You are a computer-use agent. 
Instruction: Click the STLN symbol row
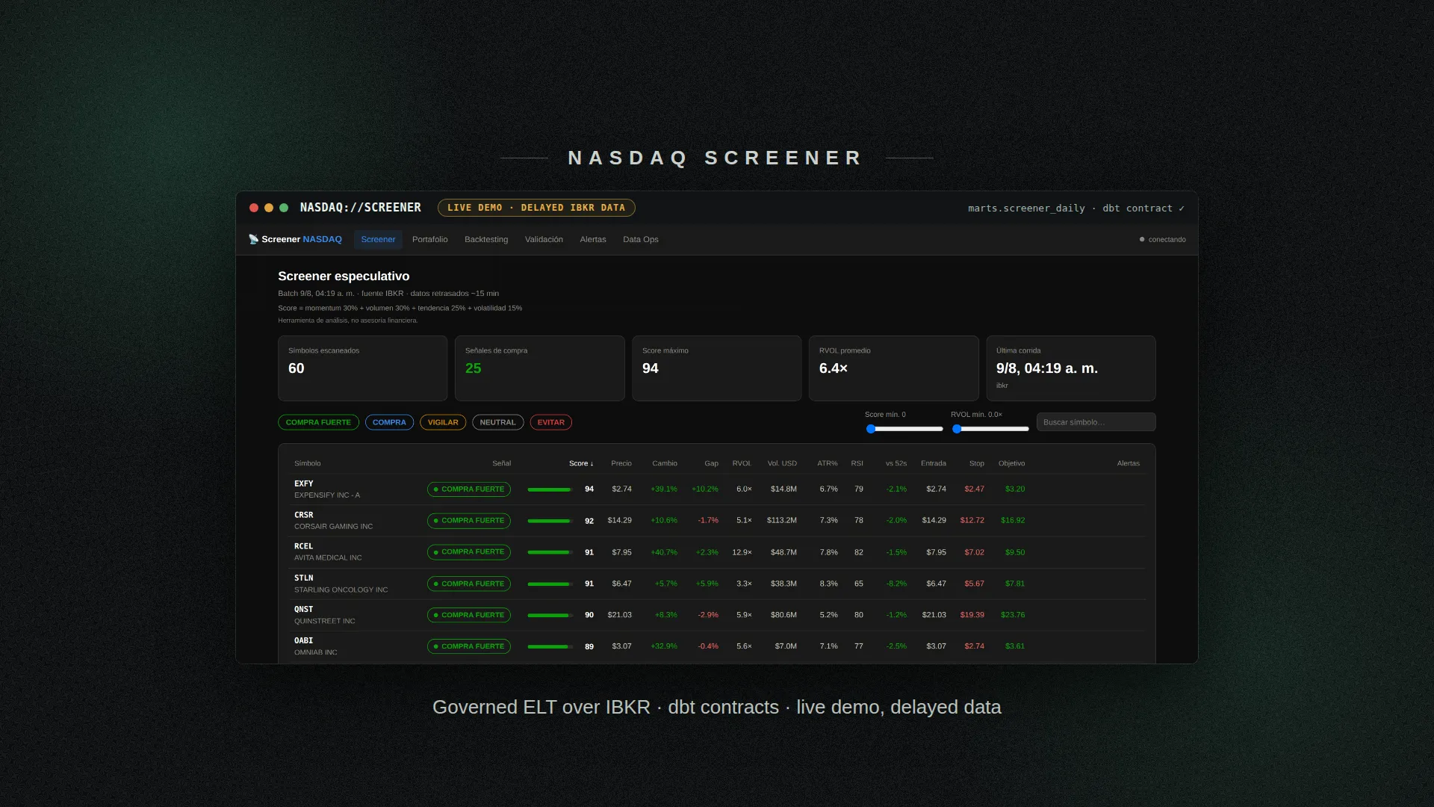[x=717, y=584]
